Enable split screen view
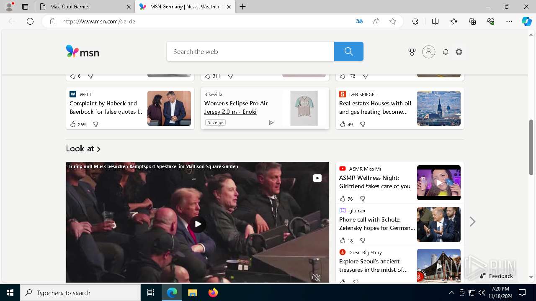 pyautogui.click(x=435, y=21)
